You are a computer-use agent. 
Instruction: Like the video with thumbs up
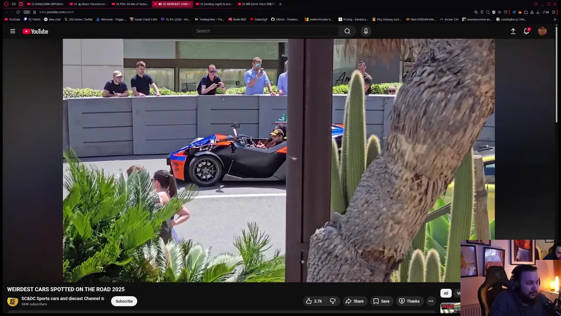[x=314, y=301]
